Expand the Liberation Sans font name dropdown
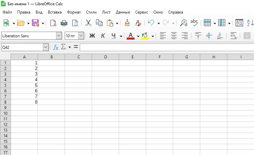This screenshot has width=254, height=155. [59, 36]
